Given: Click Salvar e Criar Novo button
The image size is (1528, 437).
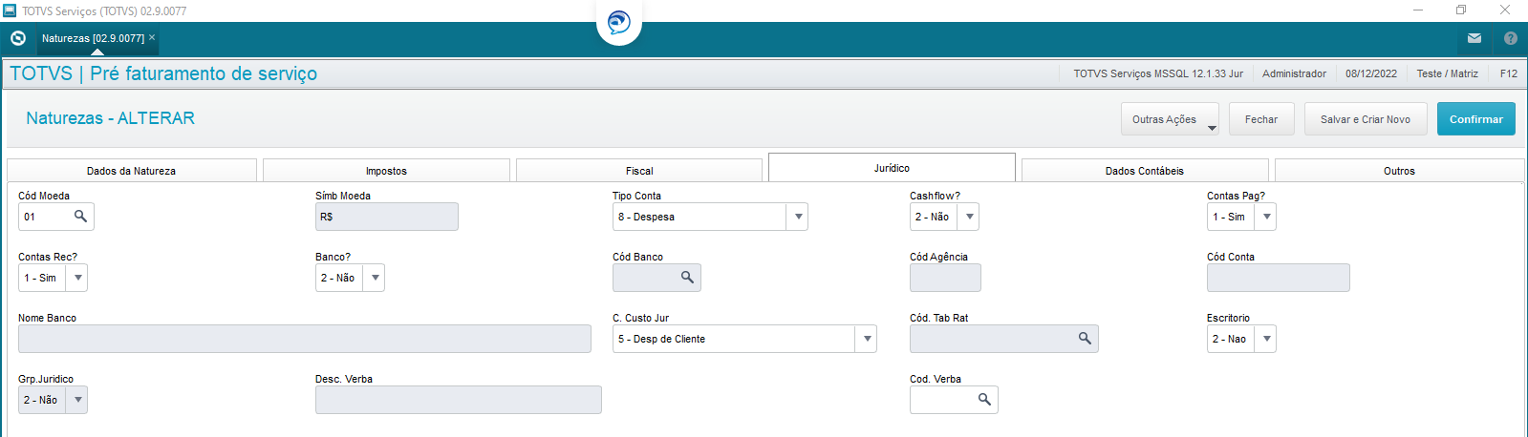Looking at the screenshot, I should click(1366, 119).
